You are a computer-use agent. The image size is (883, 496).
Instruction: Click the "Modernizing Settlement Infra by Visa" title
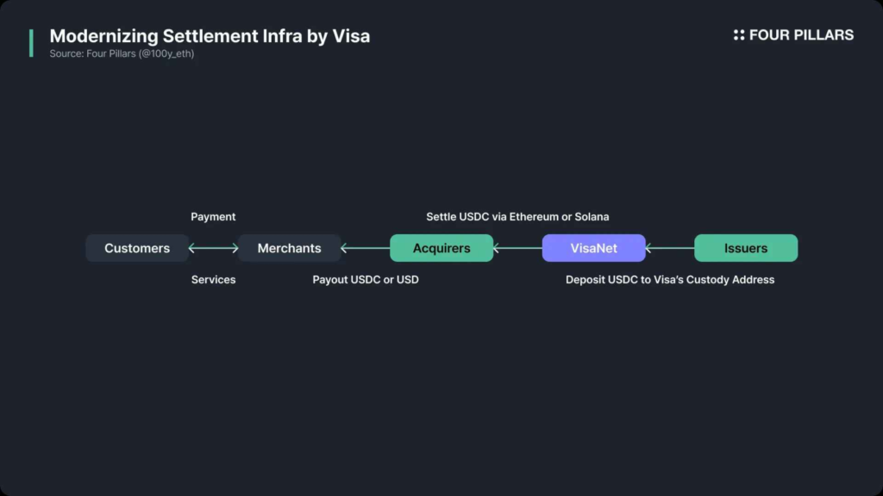pos(210,36)
